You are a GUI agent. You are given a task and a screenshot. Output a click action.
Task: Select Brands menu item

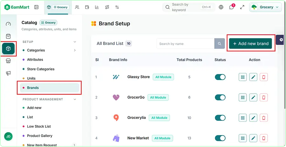(50, 88)
